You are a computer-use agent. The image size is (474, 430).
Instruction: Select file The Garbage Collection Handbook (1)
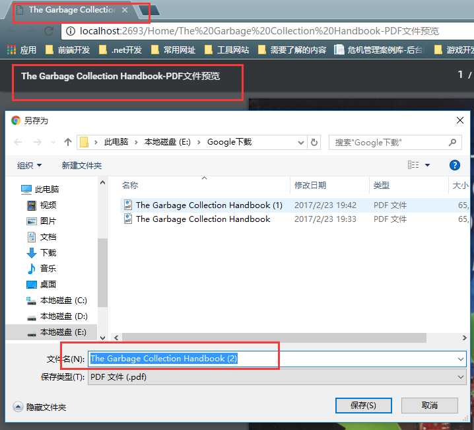(209, 205)
